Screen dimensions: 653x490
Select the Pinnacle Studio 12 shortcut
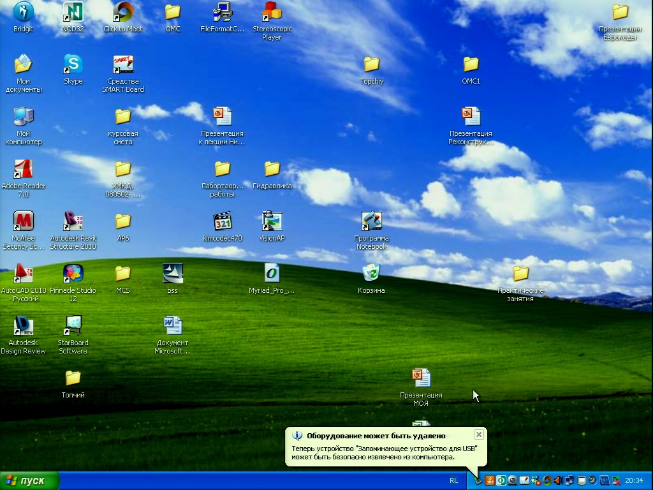click(x=73, y=283)
